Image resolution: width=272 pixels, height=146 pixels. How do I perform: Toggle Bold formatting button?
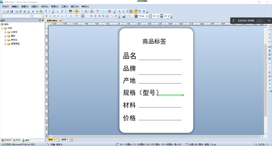[47, 16]
